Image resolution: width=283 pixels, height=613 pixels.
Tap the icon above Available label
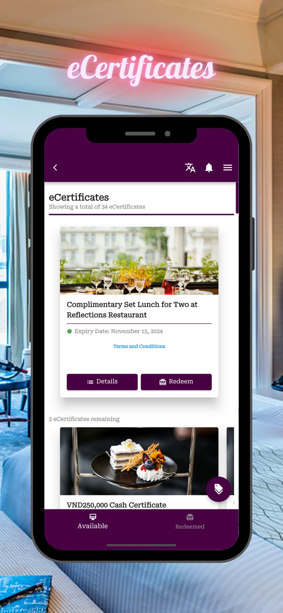tap(93, 517)
